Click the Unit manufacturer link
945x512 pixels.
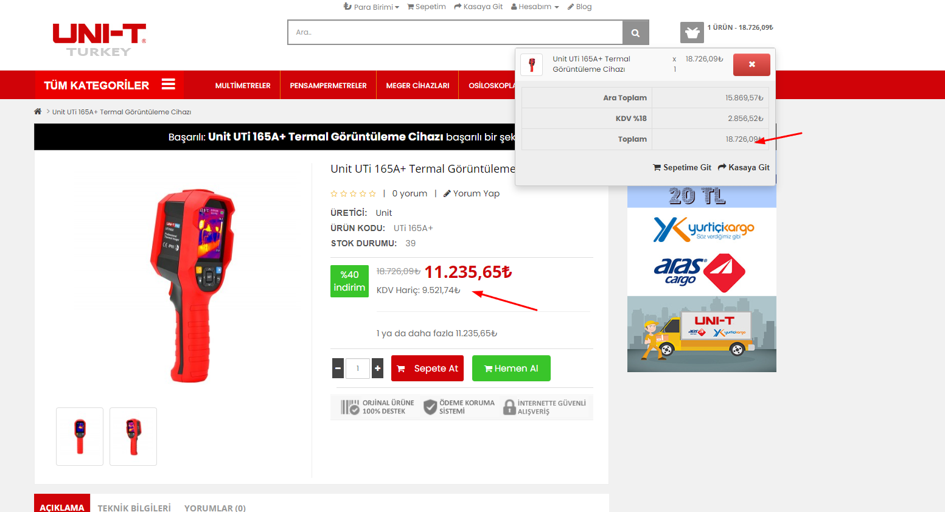[384, 213]
